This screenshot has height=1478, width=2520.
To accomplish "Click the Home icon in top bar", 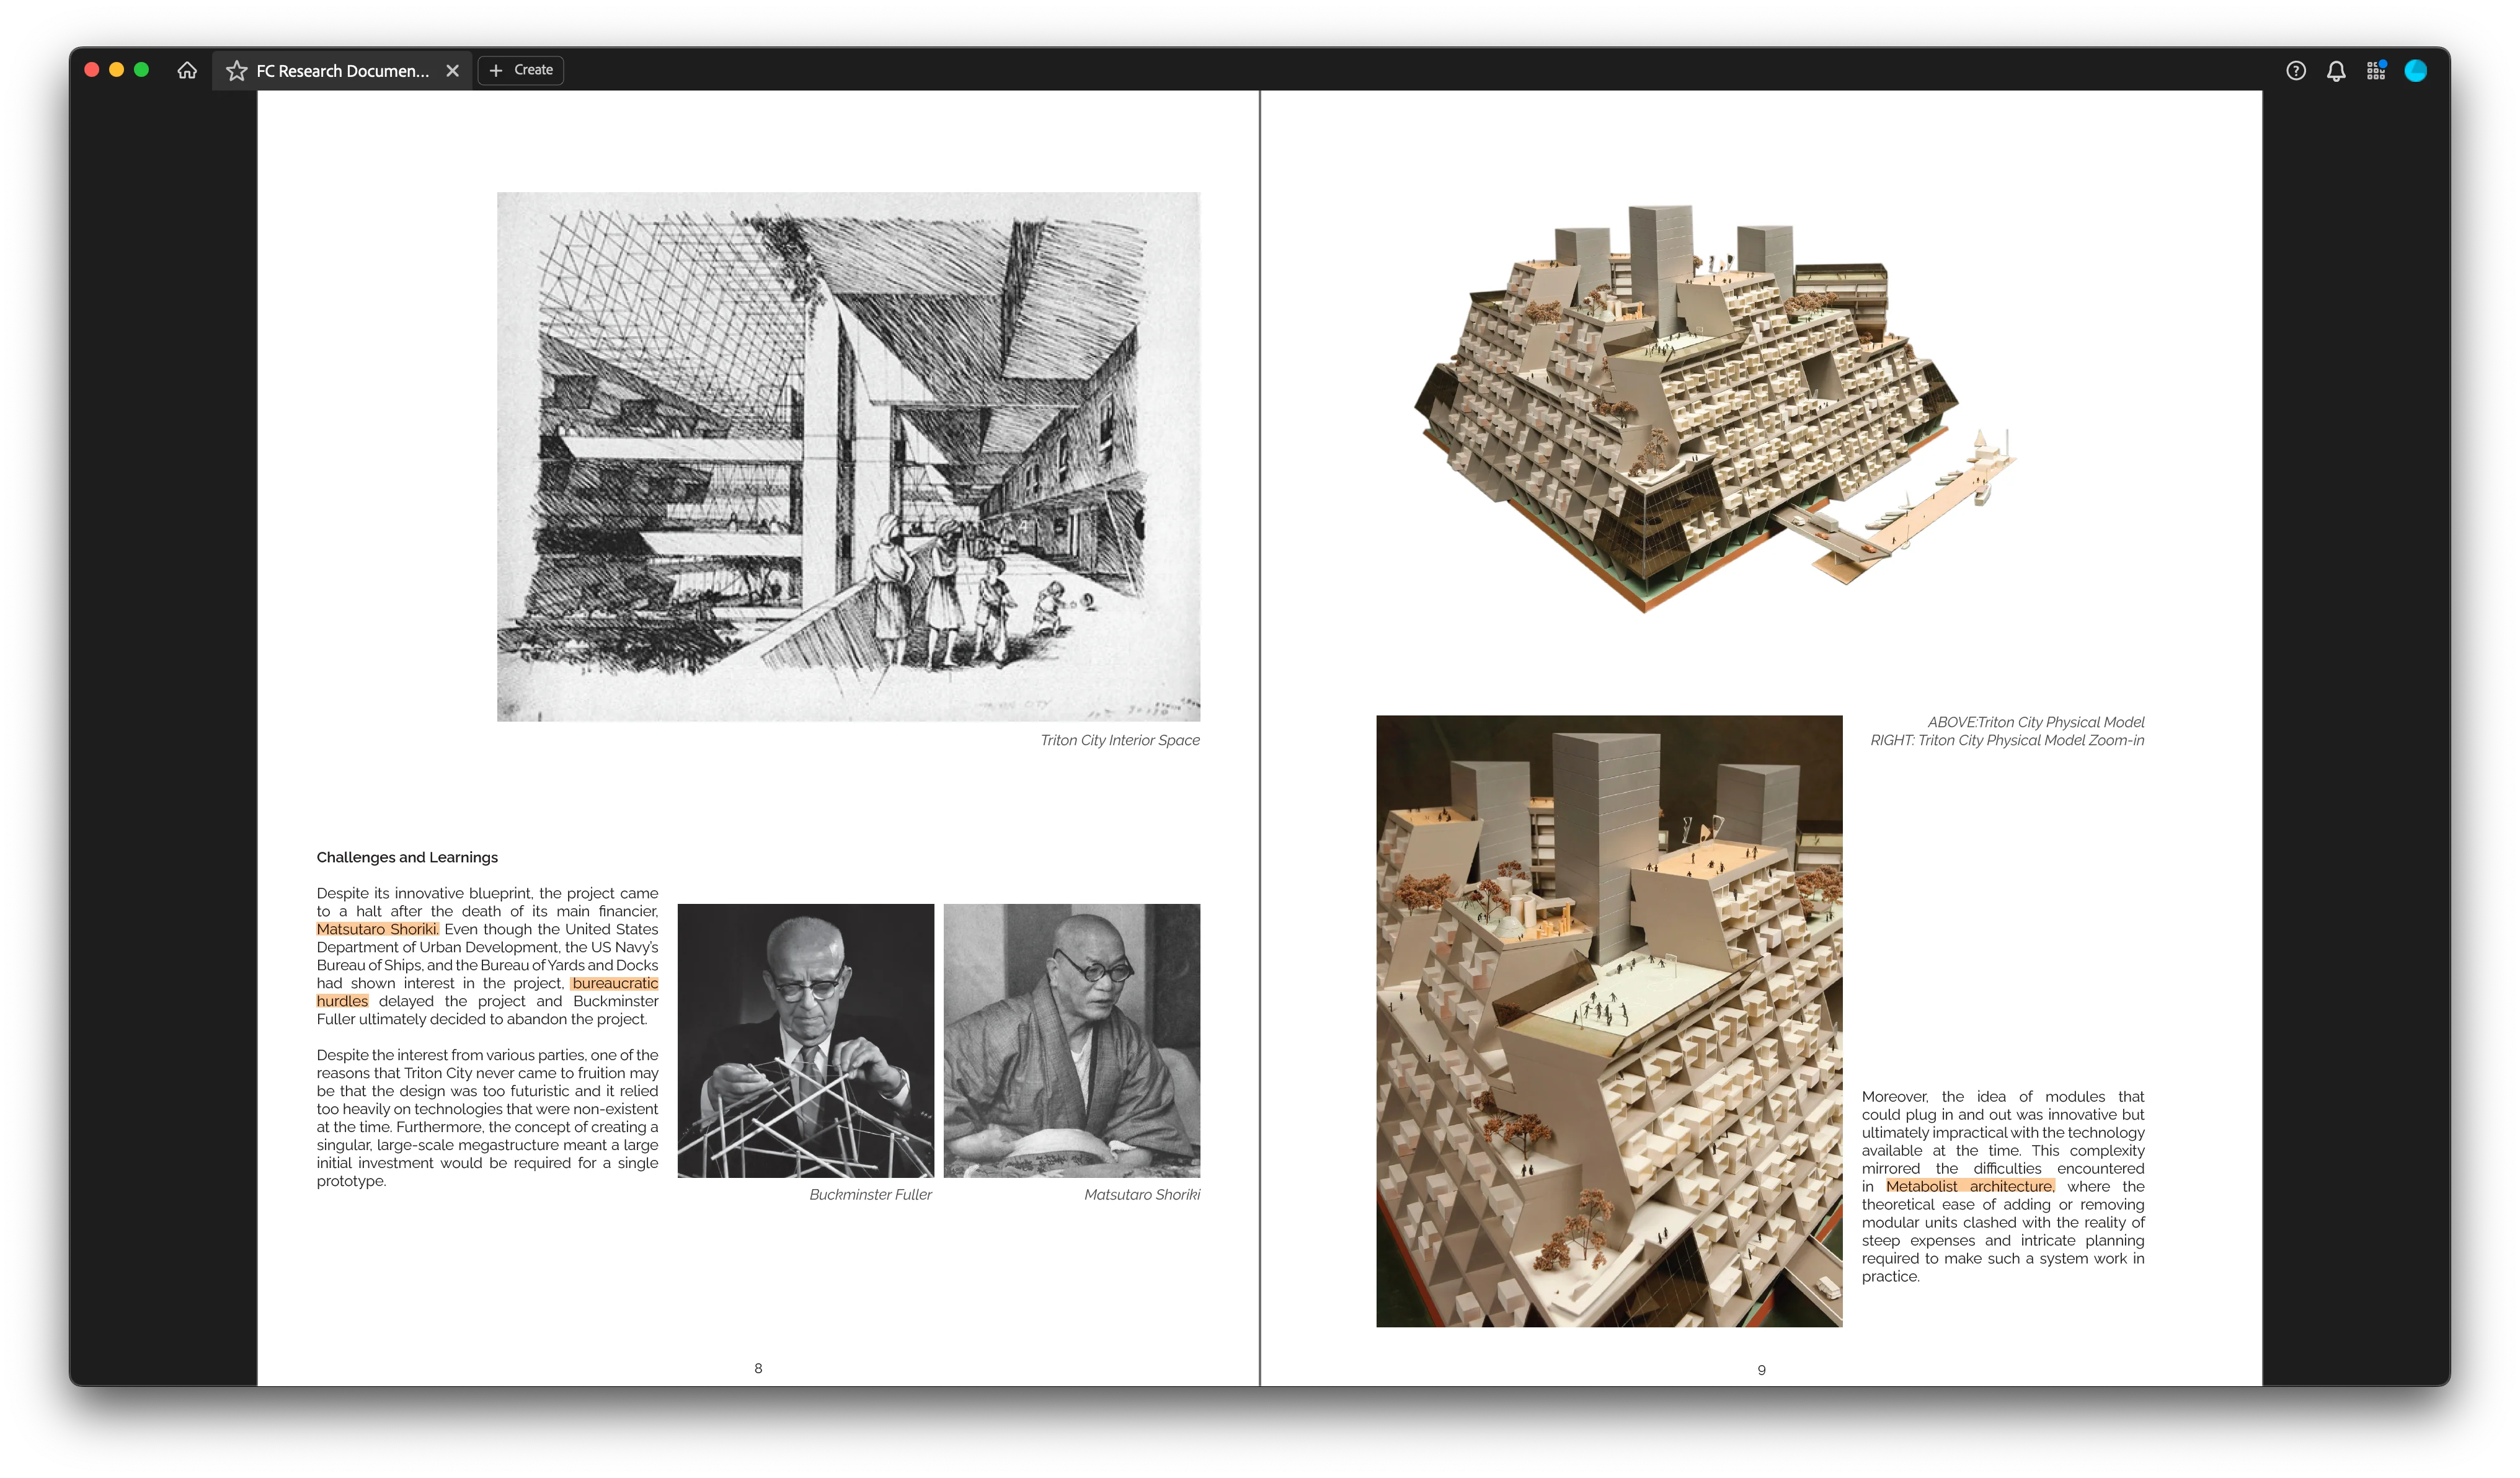I will pos(187,70).
